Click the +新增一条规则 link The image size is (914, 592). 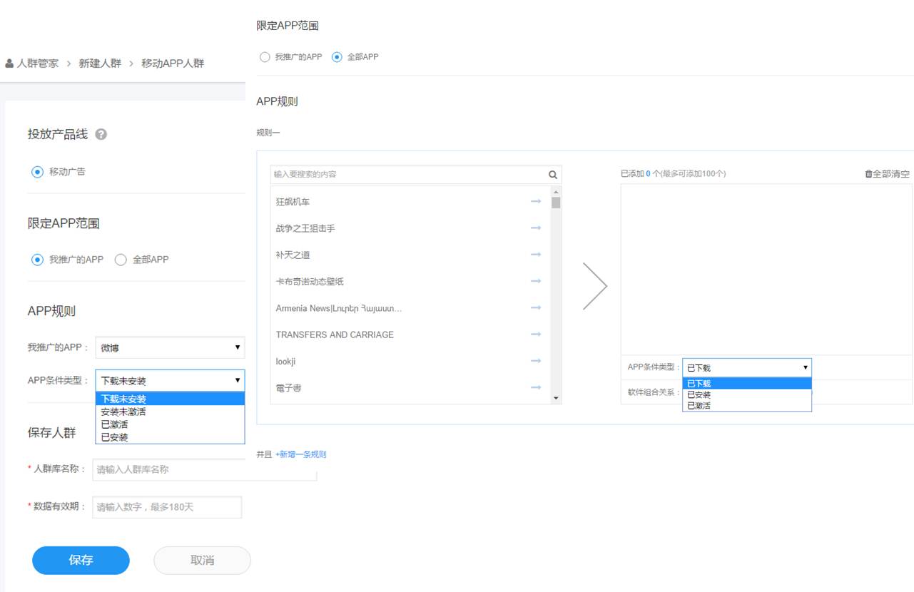click(x=300, y=454)
